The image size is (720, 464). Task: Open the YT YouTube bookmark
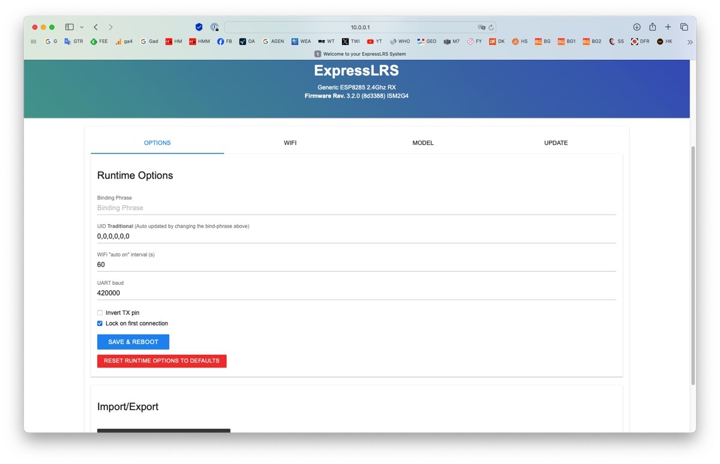[374, 41]
